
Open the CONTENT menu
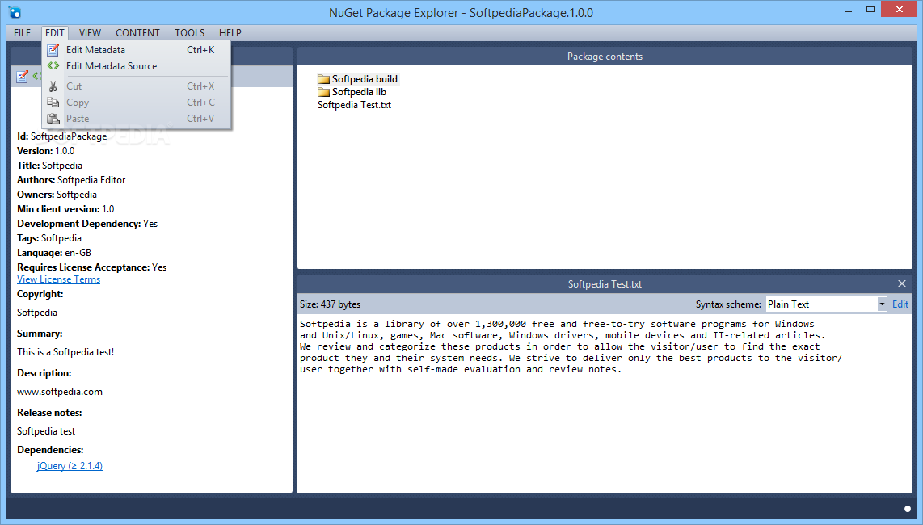[137, 33]
